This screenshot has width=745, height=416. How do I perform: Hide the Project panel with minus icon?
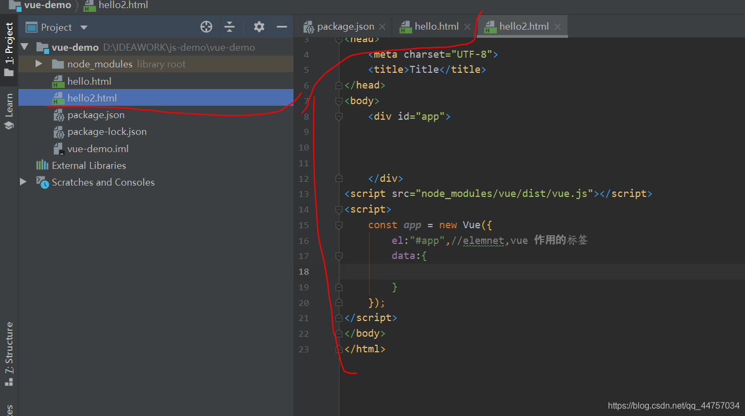tap(282, 27)
